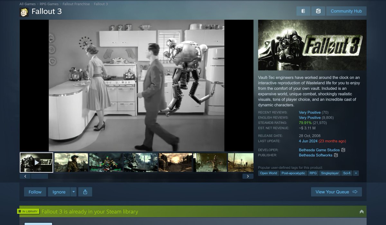This screenshot has width=386, height=225.
Task: Click the trailer video in the main player
Action: [136, 85]
